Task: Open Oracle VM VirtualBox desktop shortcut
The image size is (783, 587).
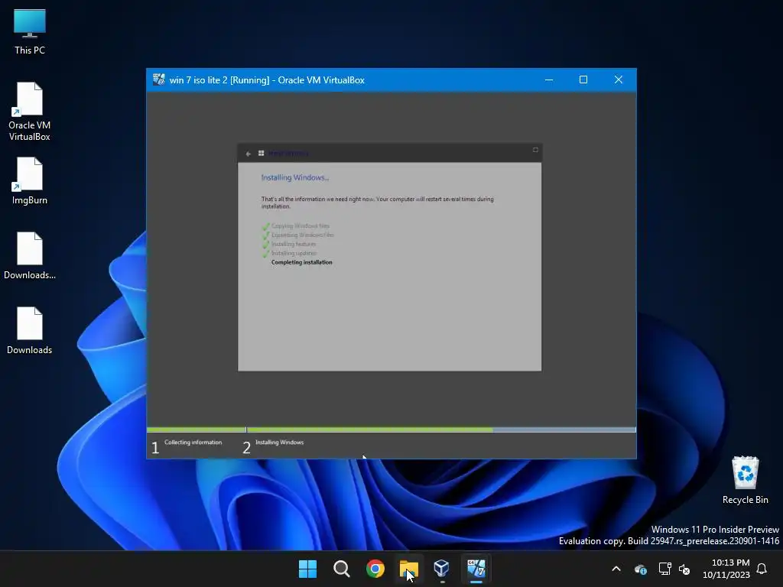Action: click(x=30, y=112)
